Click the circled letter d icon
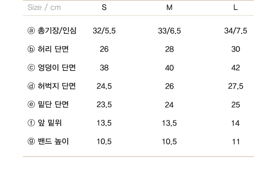The image size is (277, 175). pyautogui.click(x=31, y=86)
